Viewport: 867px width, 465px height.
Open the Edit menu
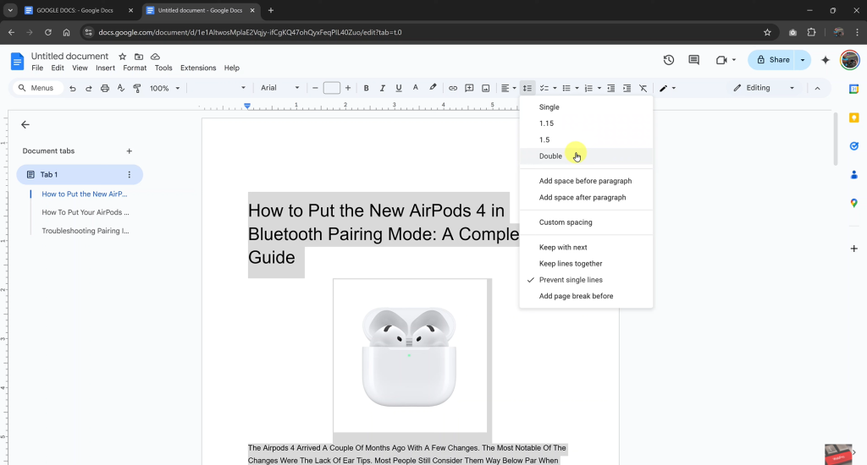click(58, 68)
